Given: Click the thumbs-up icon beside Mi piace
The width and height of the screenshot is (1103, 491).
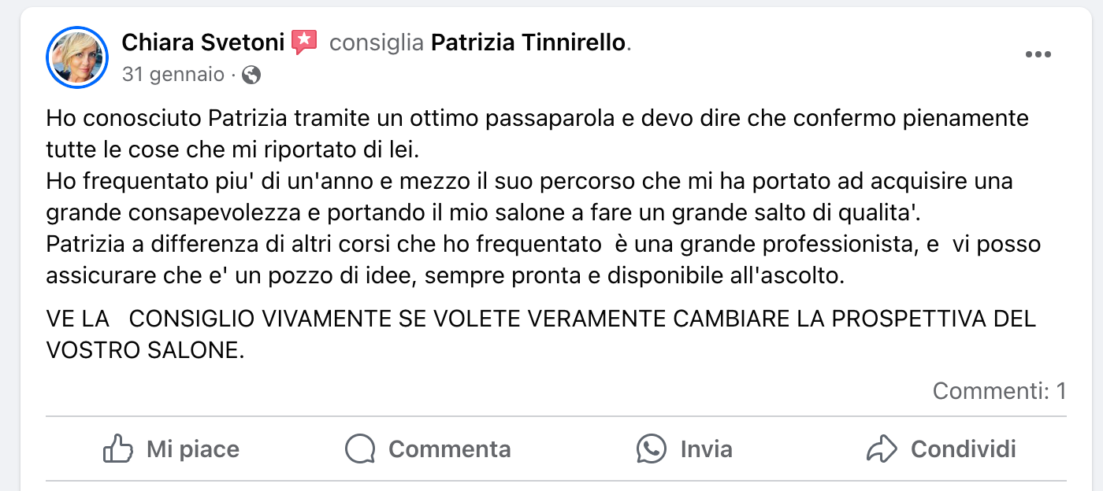Looking at the screenshot, I should click(x=118, y=449).
